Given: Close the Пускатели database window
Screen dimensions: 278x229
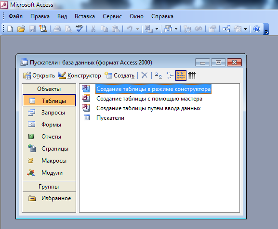Looking at the screenshot, I should (234, 62).
